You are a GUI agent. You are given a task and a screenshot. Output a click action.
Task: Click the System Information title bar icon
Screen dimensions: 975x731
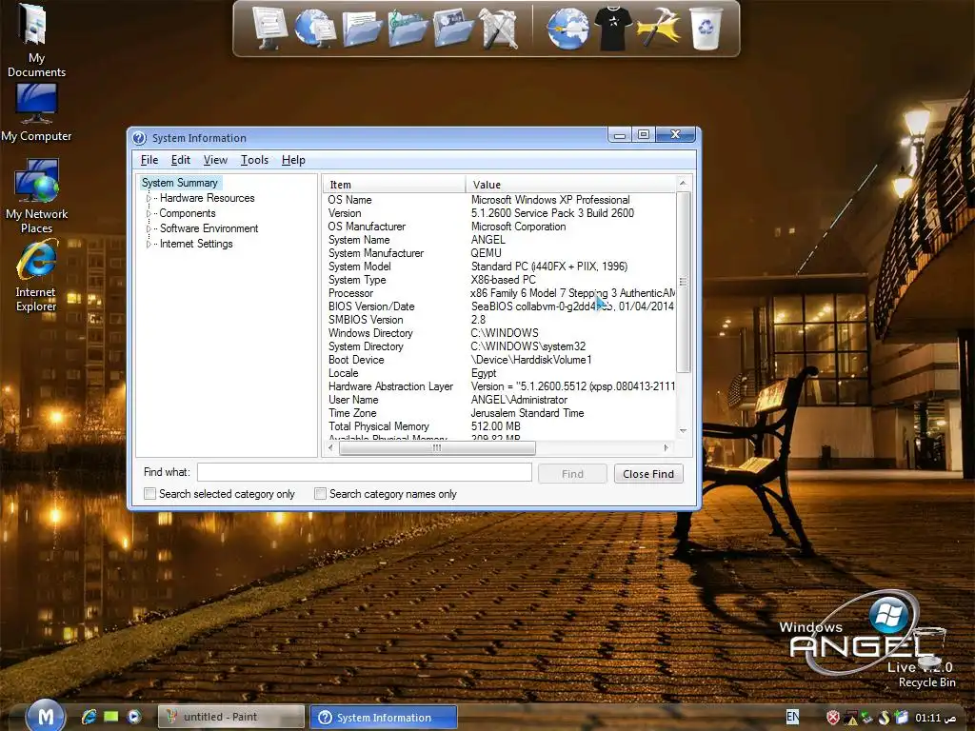coord(139,138)
